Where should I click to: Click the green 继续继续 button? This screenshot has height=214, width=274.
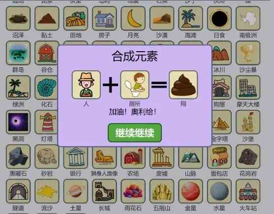[x=135, y=133]
